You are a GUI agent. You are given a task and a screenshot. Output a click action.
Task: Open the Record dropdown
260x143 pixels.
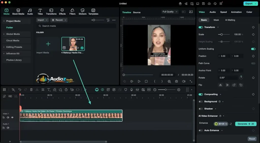coord(59,20)
